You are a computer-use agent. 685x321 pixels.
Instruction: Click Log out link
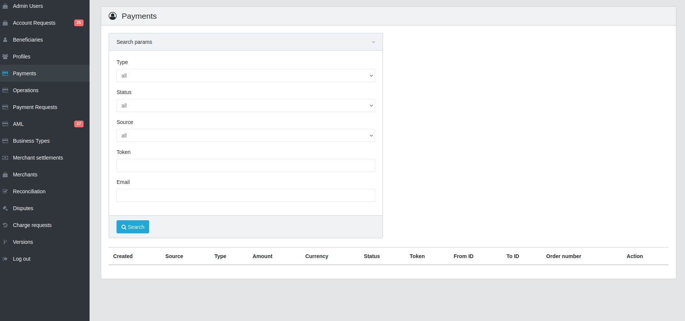pyautogui.click(x=45, y=259)
